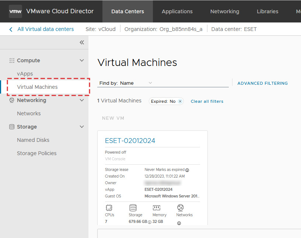The width and height of the screenshot is (301, 238).
Task: Click Advanced Filtering link
Action: pyautogui.click(x=262, y=83)
